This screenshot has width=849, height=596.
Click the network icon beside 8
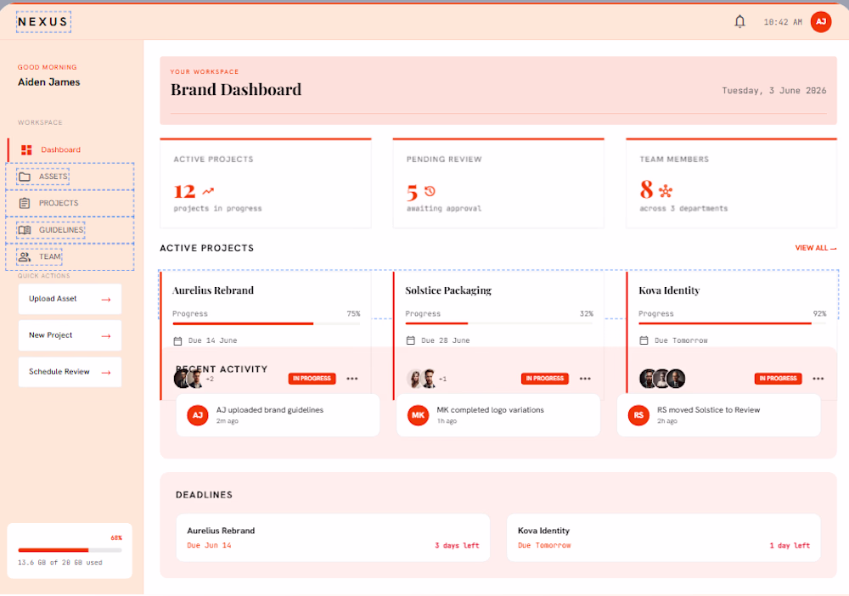tap(666, 190)
